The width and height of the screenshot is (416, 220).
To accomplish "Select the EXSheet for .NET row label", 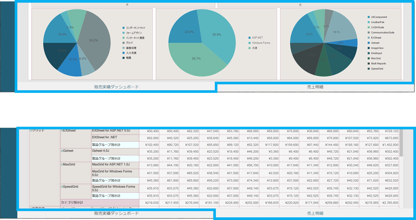I will coord(115,138).
